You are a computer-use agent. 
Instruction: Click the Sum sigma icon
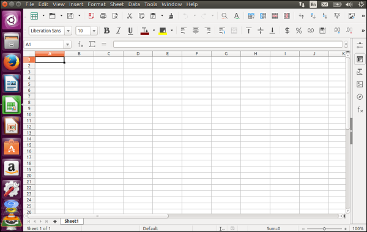point(92,44)
